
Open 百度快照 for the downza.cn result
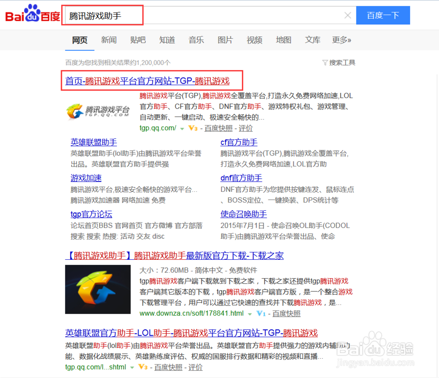(x=286, y=314)
